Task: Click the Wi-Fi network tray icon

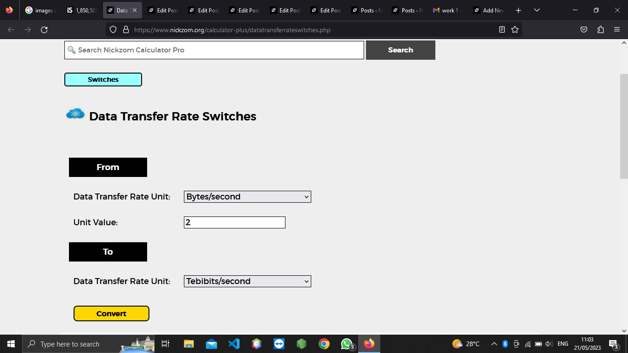Action: pos(528,344)
